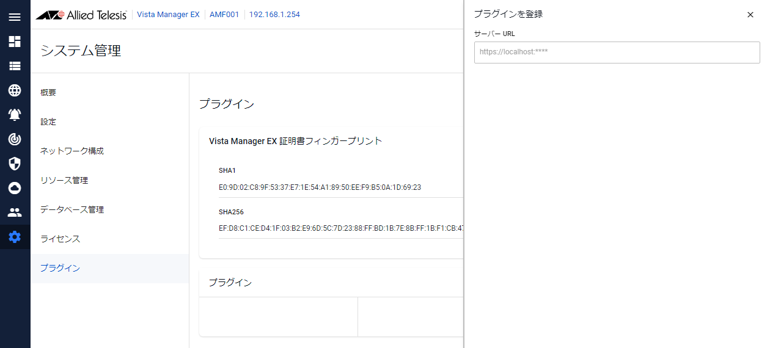
Task: Click the SHA1 label
Action: tap(227, 170)
